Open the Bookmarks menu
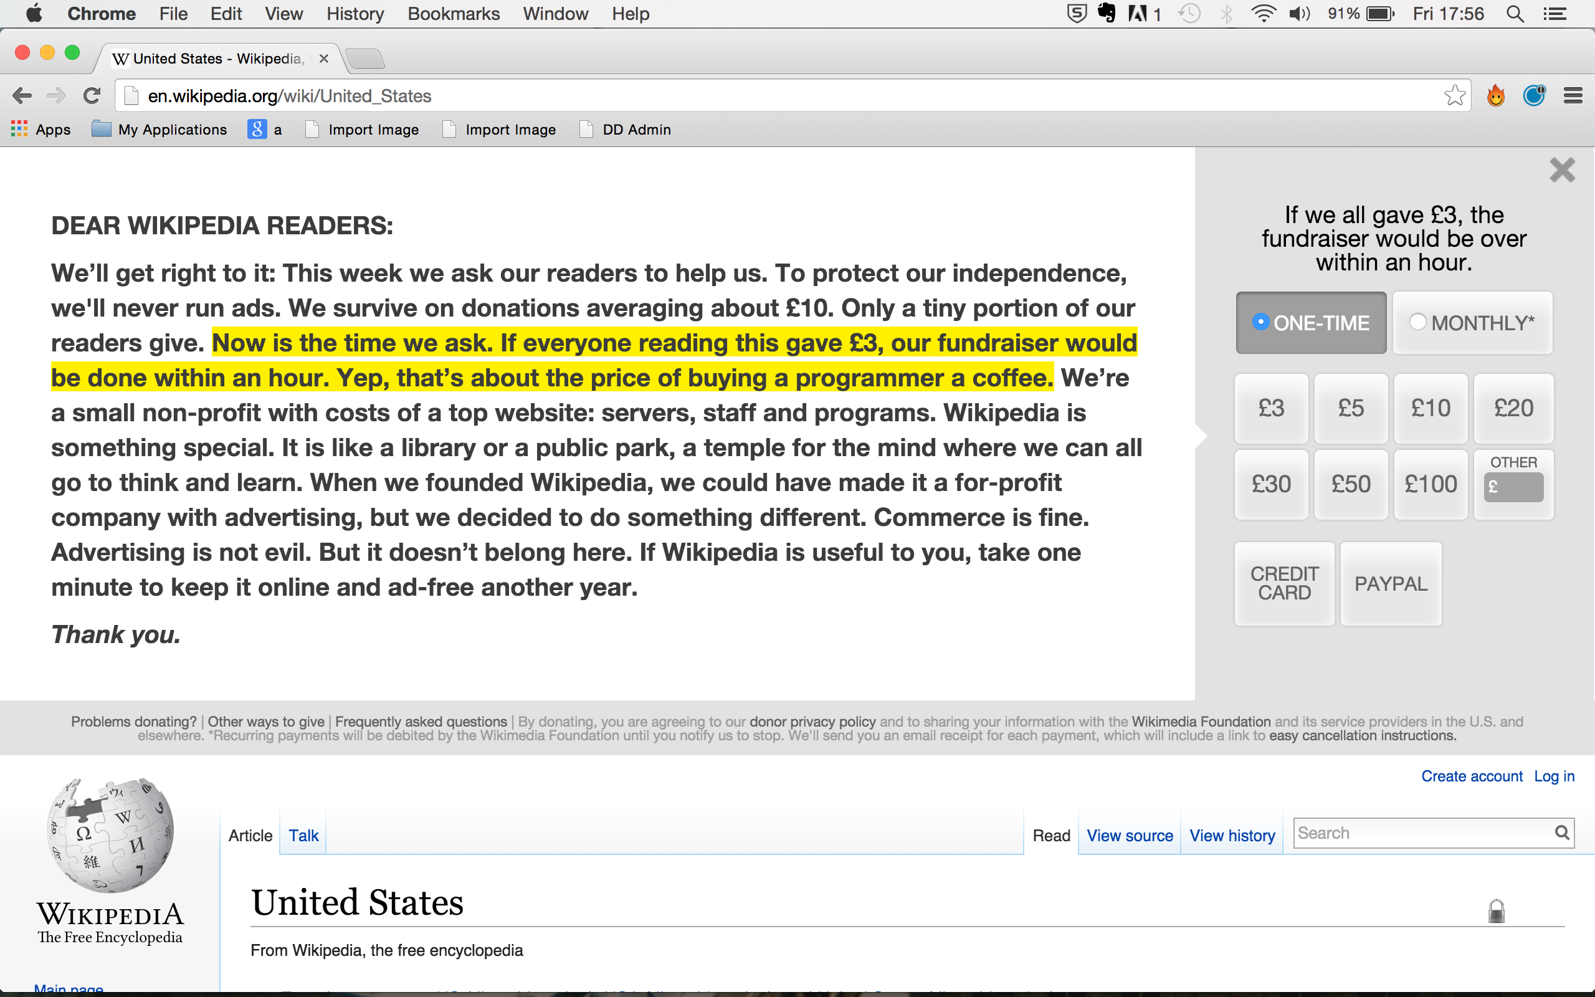Image resolution: width=1595 pixels, height=997 pixels. pyautogui.click(x=454, y=14)
